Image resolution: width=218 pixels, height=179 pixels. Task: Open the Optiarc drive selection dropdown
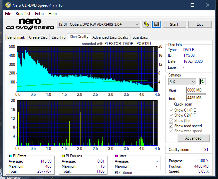click(98, 24)
